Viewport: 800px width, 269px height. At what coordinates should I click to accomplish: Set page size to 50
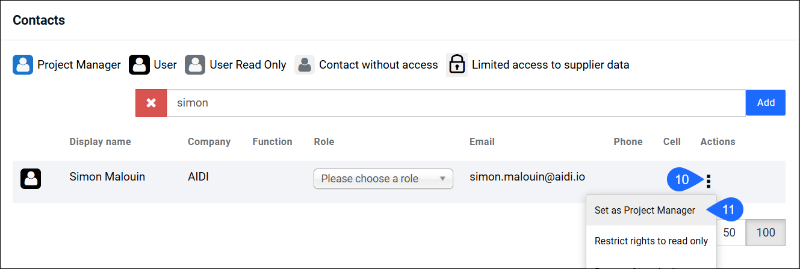pos(729,232)
